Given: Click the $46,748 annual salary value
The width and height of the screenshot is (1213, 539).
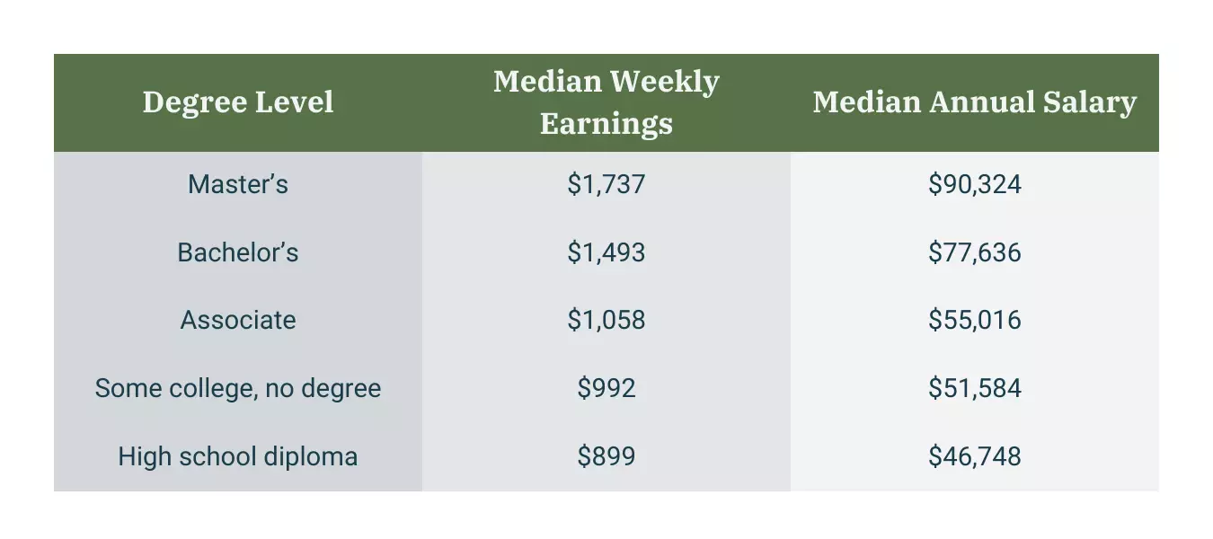Looking at the screenshot, I should pos(975,456).
